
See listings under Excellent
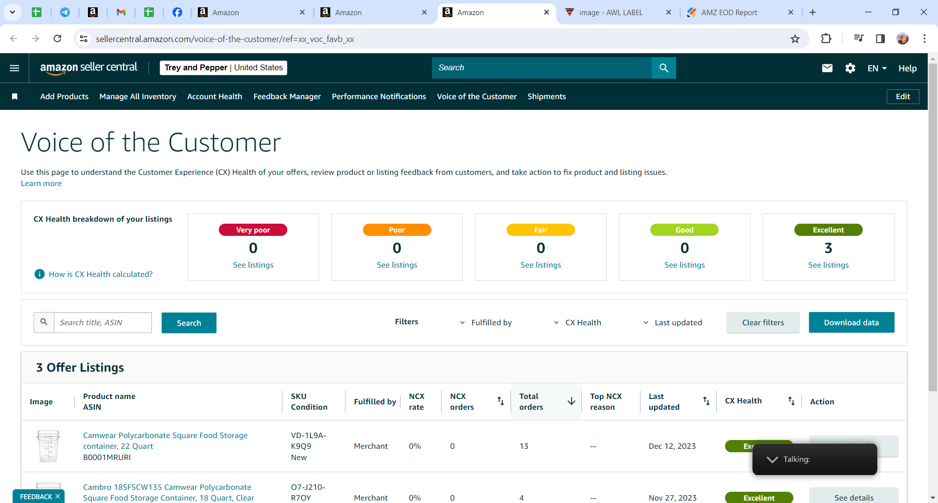[828, 265]
